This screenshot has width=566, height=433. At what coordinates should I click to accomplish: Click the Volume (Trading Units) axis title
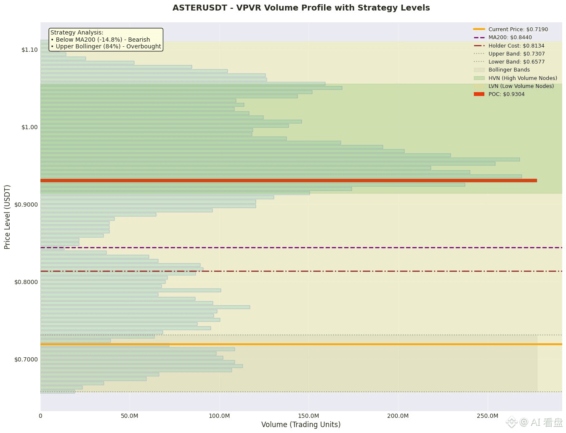tap(301, 425)
